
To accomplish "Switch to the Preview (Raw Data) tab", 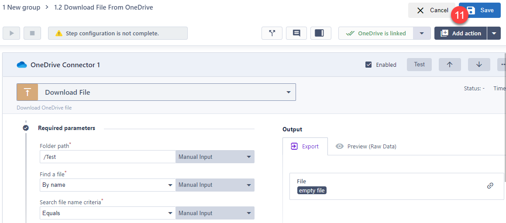I will click(x=366, y=147).
